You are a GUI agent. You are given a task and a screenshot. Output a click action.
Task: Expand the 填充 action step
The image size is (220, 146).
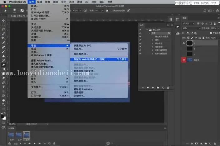pos(152,40)
